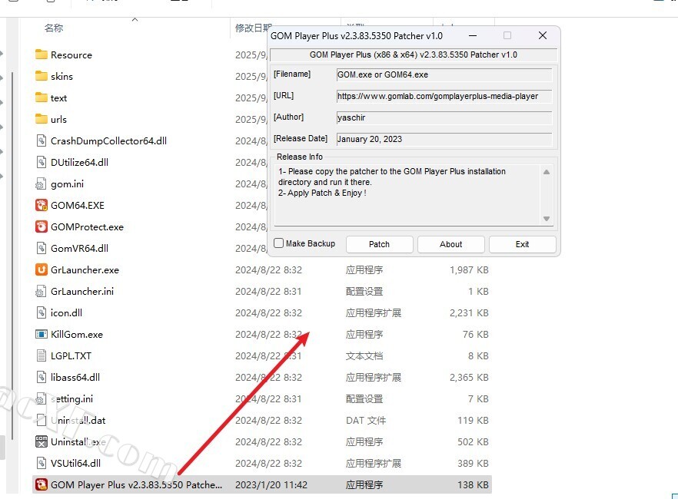Click the 2023/1/20 11:42 date cell
Viewport: 678px width, 499px height.
[271, 484]
